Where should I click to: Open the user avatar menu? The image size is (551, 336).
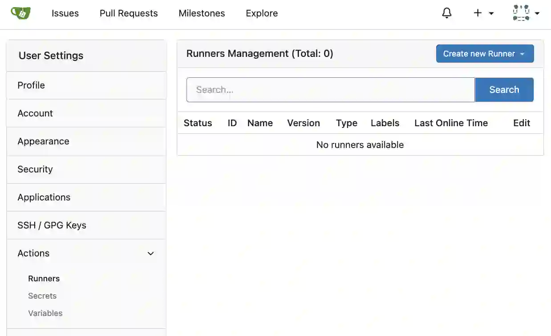[526, 13]
